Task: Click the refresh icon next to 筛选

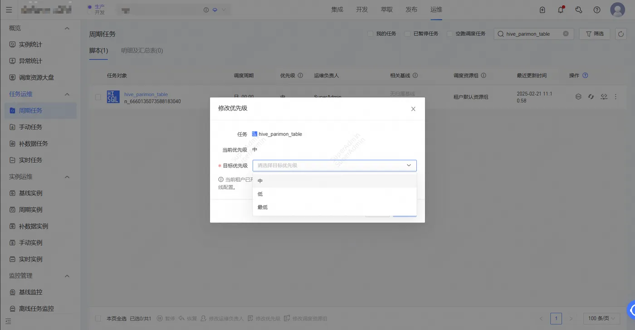Action: 621,34
